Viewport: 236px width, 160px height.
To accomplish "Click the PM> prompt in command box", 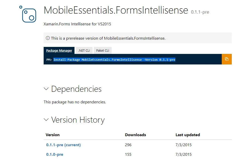I will (x=49, y=60).
